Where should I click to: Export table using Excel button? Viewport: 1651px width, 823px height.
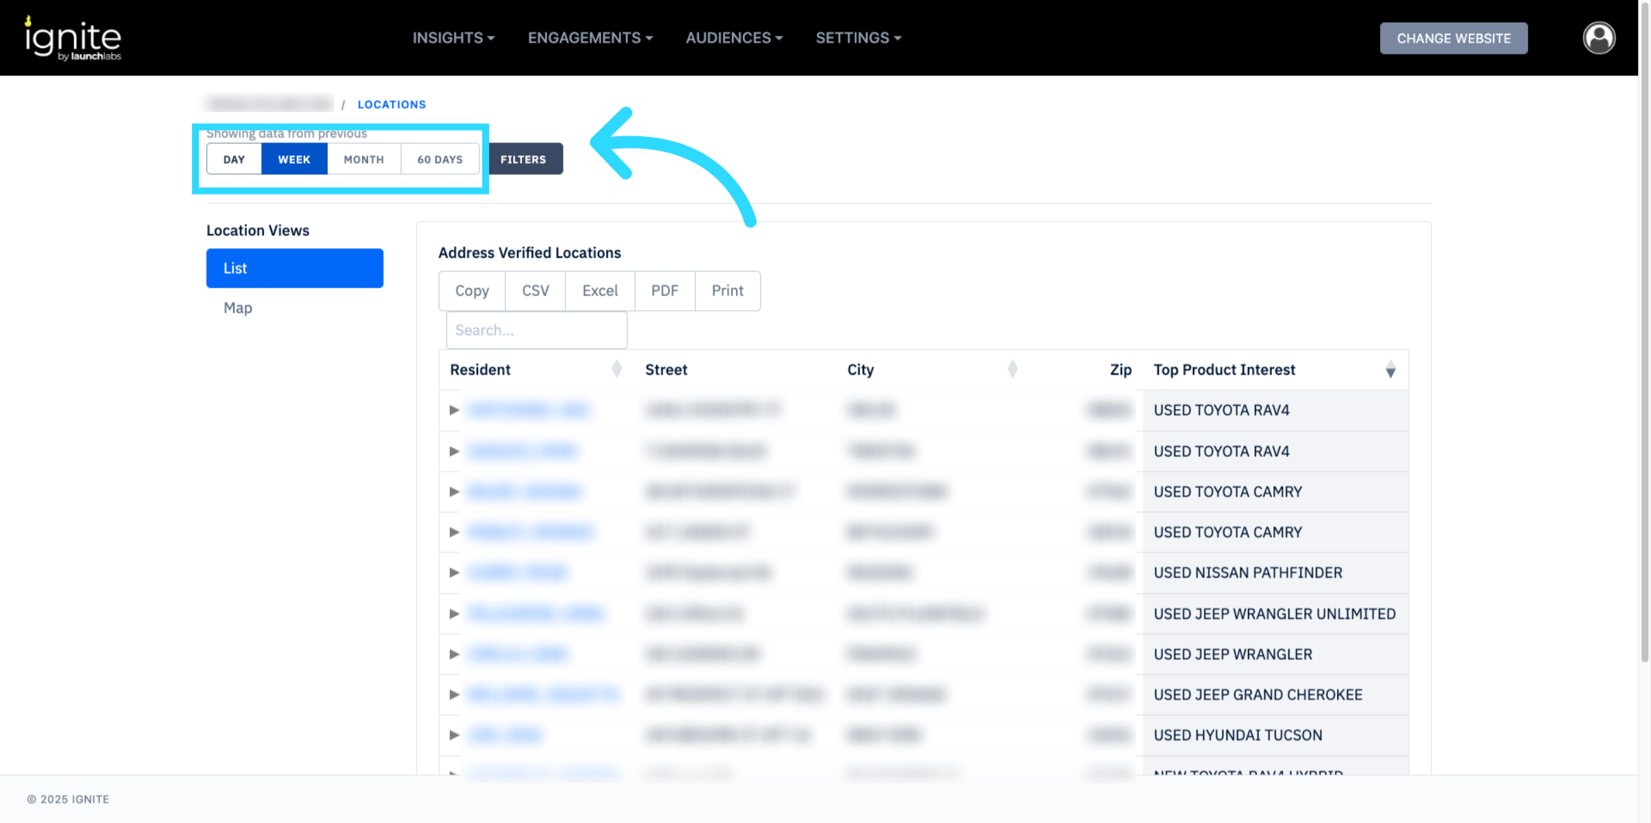600,291
